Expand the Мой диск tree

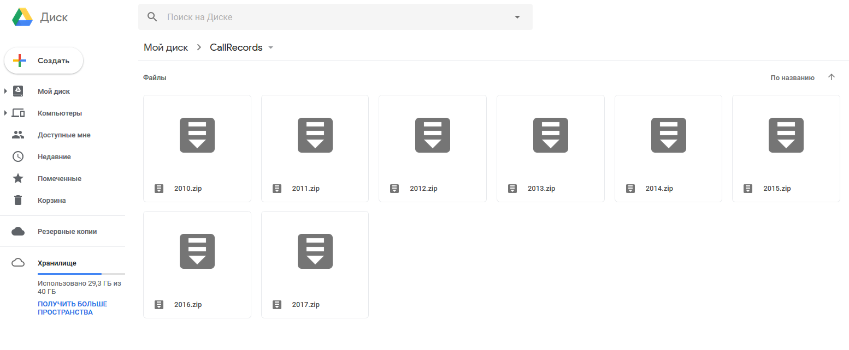click(x=5, y=91)
